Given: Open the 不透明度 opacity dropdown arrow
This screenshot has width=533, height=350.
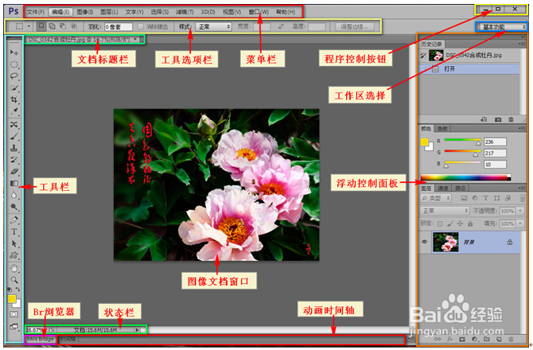Looking at the screenshot, I should 520,211.
